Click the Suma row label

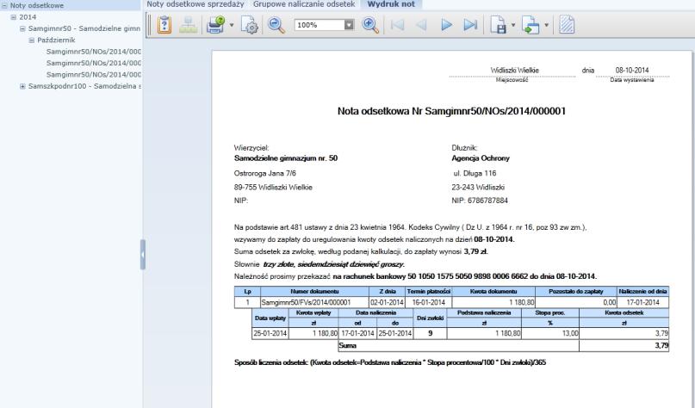click(x=348, y=345)
